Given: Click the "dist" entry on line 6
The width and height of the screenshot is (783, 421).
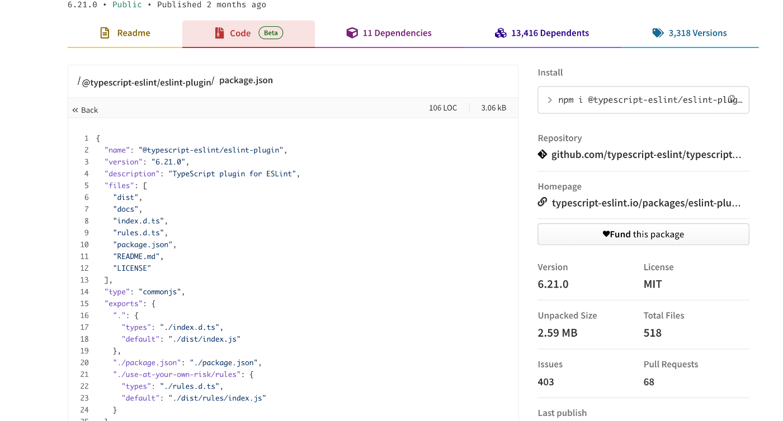Looking at the screenshot, I should point(126,197).
